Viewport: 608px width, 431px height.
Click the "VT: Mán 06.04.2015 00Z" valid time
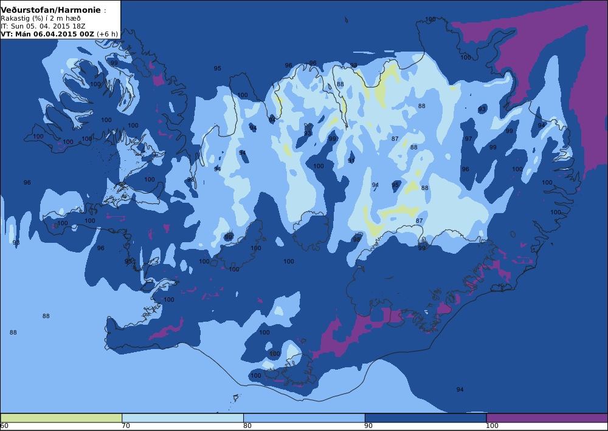tap(47, 34)
